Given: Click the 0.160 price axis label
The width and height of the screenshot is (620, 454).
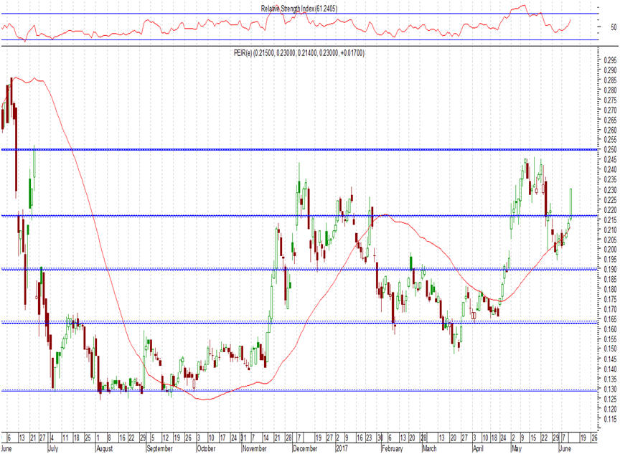Looking at the screenshot, I should pos(610,329).
